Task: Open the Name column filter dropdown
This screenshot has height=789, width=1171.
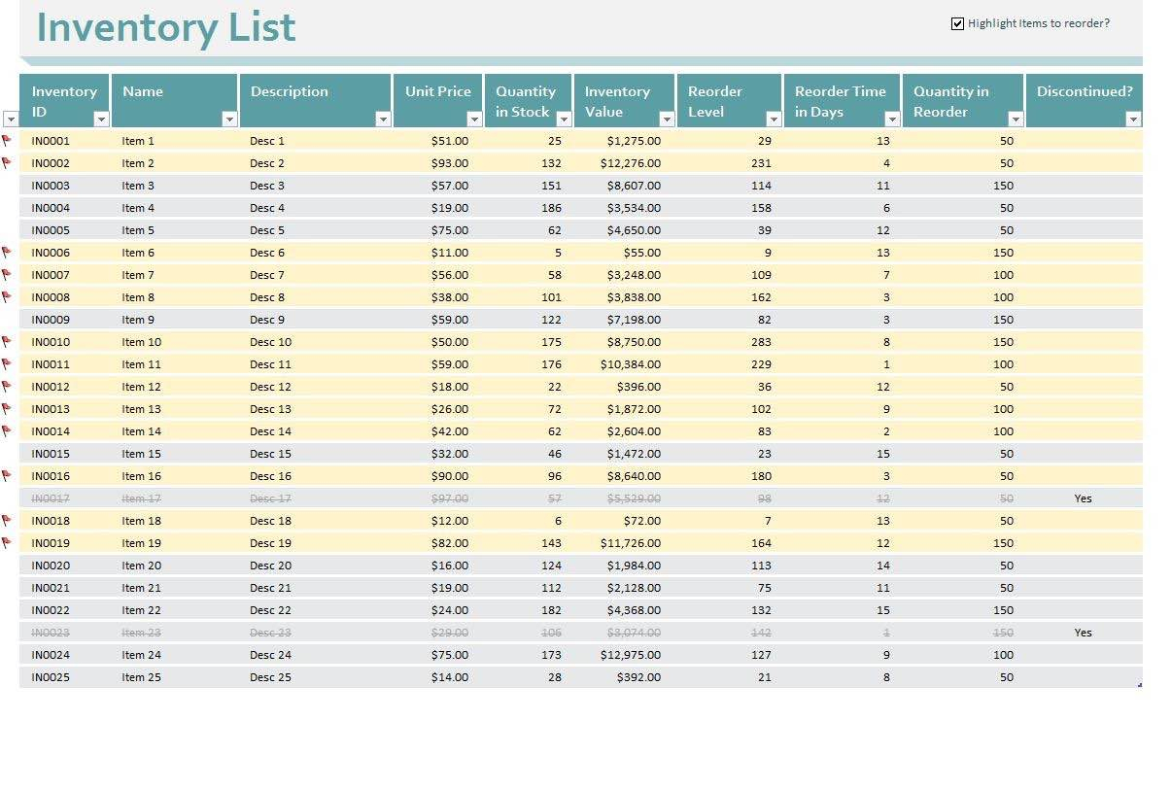Action: pyautogui.click(x=230, y=119)
